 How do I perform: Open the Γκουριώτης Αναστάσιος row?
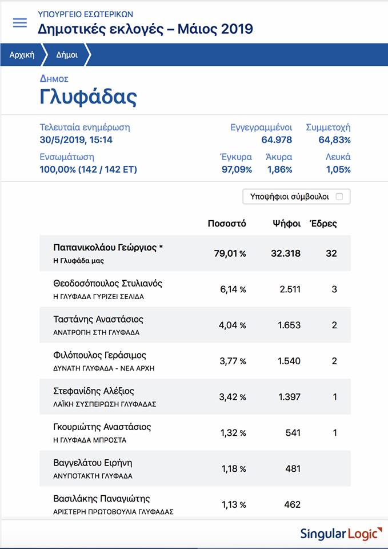coord(102,427)
